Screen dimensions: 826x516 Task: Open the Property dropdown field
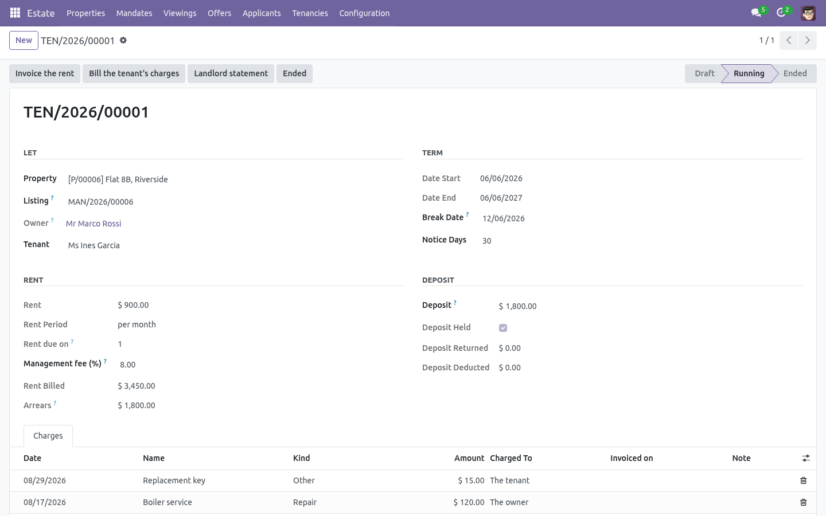pyautogui.click(x=234, y=179)
